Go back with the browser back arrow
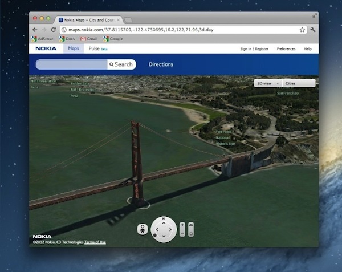Screen dimensions: 342x272 [x=35, y=30]
